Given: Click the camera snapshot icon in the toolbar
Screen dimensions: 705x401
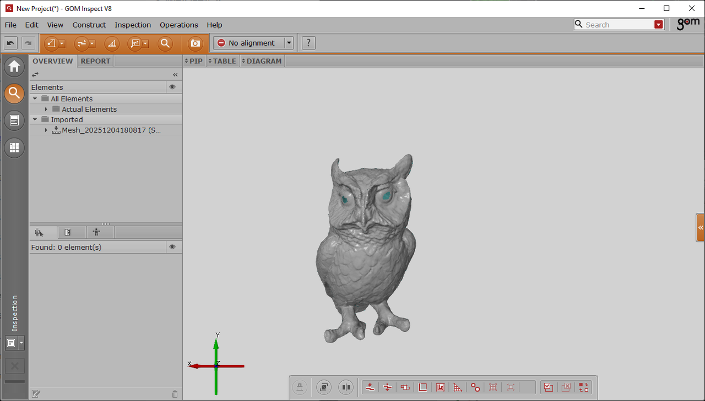Looking at the screenshot, I should point(195,43).
